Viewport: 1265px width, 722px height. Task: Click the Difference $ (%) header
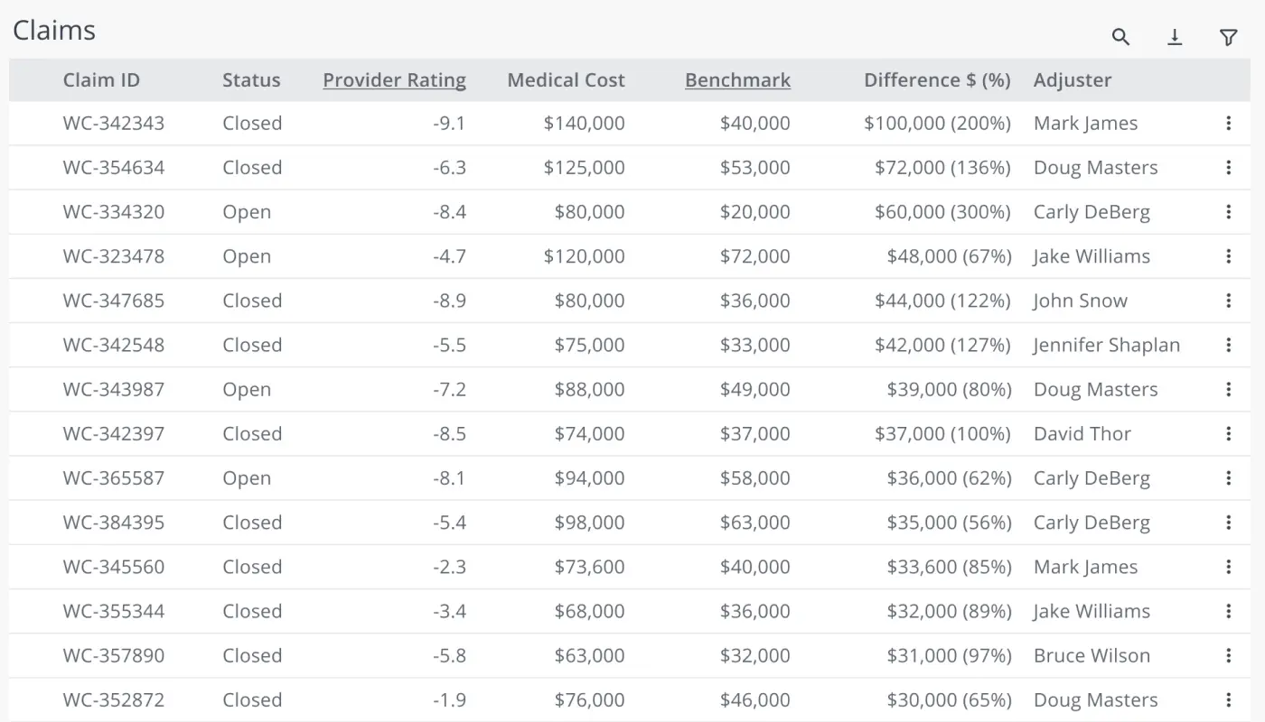click(937, 80)
